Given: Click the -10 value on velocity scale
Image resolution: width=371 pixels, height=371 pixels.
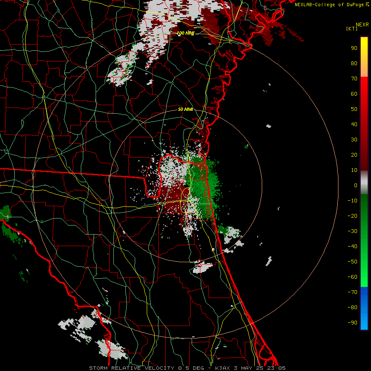Looking at the screenshot, I should click(x=352, y=201).
